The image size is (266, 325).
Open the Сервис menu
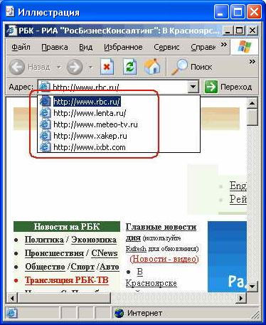166,47
